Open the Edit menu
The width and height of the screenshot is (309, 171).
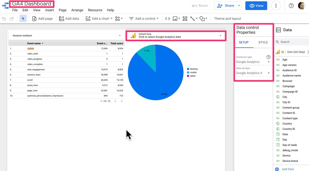coord(25,10)
